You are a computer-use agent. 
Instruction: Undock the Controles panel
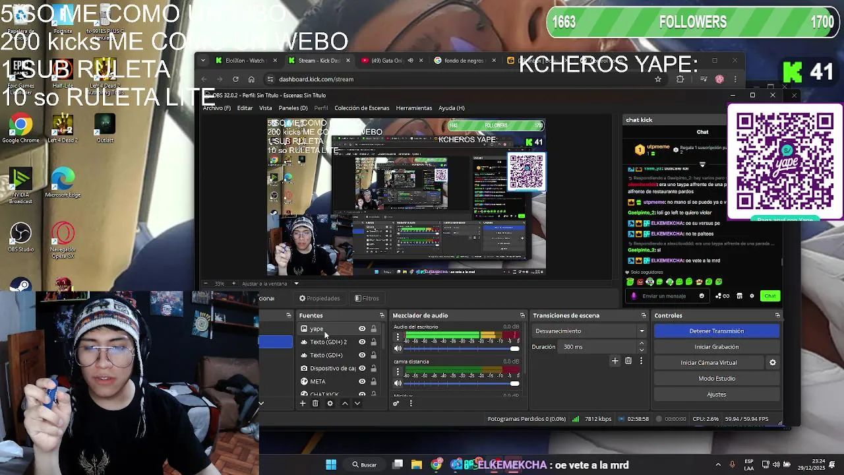(777, 315)
